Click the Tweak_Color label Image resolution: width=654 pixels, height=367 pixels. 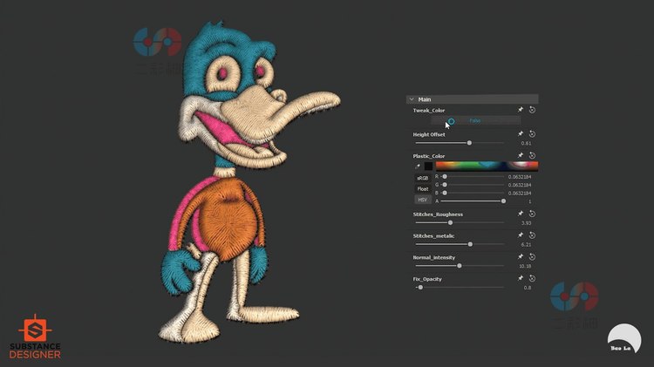click(429, 111)
